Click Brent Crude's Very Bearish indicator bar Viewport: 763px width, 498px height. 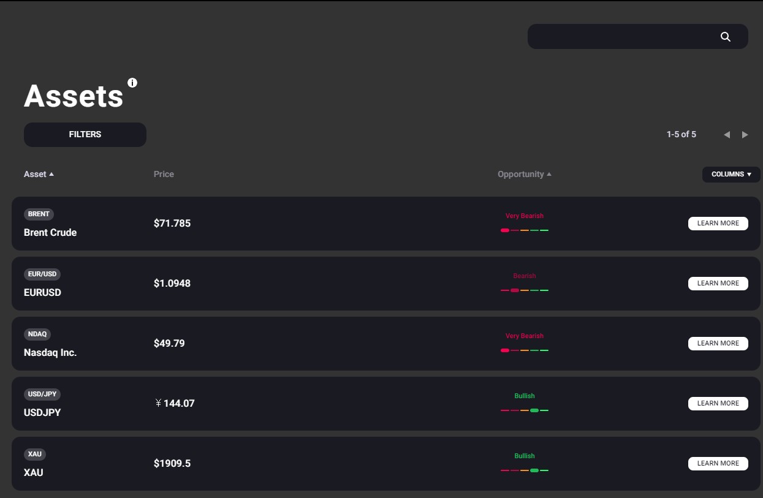point(524,230)
